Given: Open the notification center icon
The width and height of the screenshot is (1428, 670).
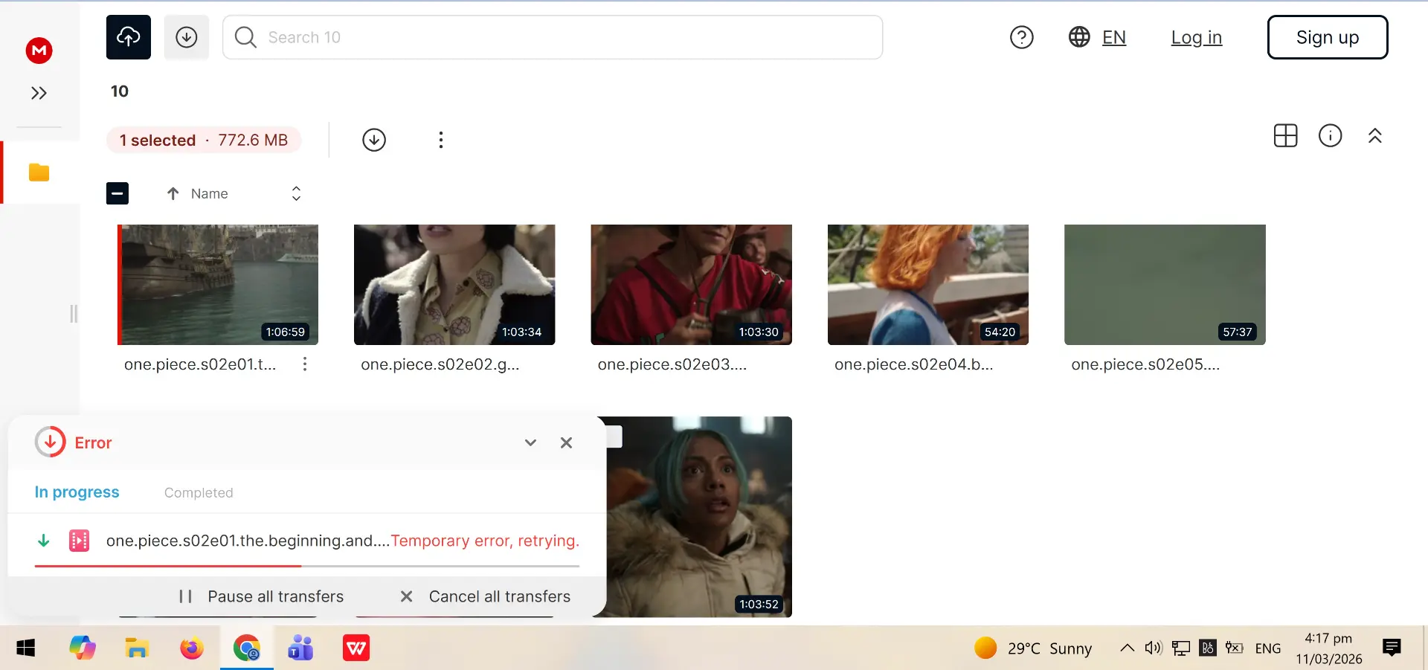Looking at the screenshot, I should [1392, 648].
